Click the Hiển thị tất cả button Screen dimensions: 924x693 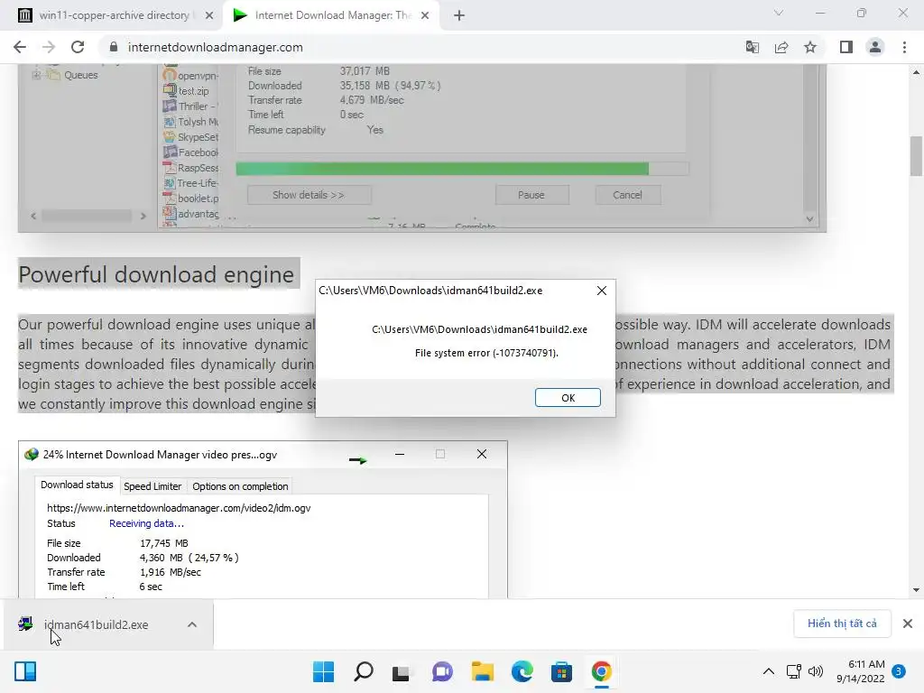tap(842, 624)
